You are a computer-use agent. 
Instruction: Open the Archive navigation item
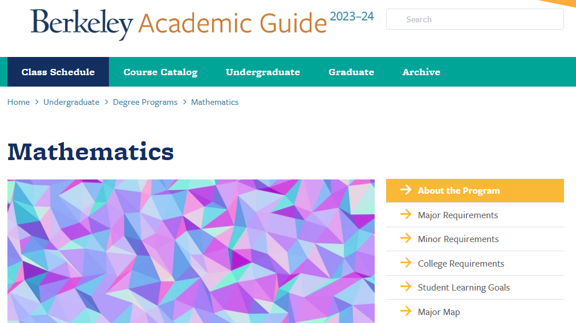point(421,72)
